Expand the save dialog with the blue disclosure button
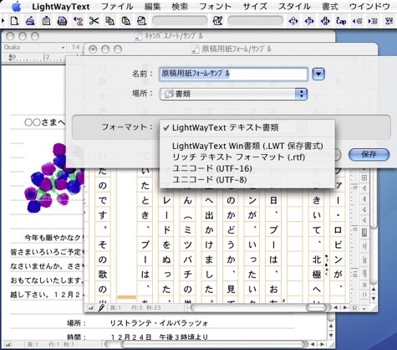Viewport: 397px width, 350px height. click(x=318, y=74)
